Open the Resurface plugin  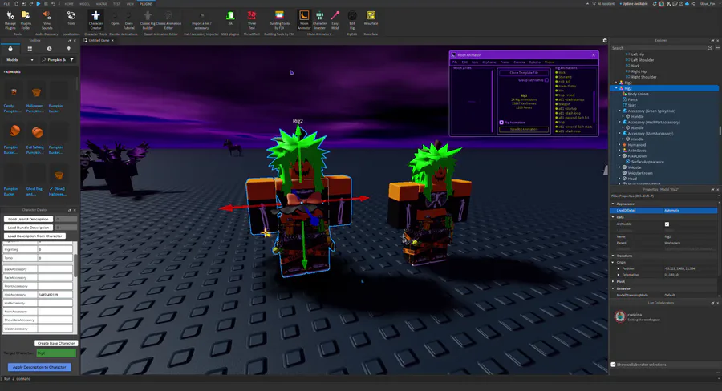tap(371, 18)
